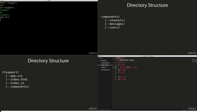Switch to the index.html editor tab

(x=119, y=58)
